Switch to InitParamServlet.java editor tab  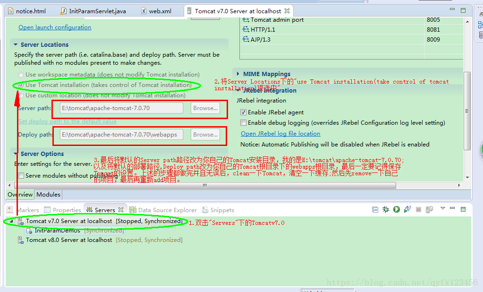[93, 11]
